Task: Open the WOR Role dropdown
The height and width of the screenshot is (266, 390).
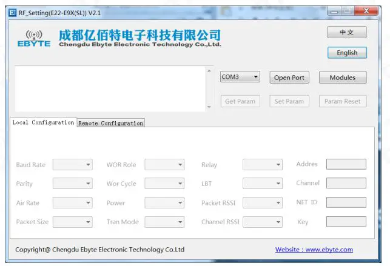Action: tap(164, 164)
